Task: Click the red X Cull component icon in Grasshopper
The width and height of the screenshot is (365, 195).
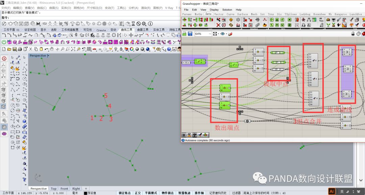Action: pos(218,25)
